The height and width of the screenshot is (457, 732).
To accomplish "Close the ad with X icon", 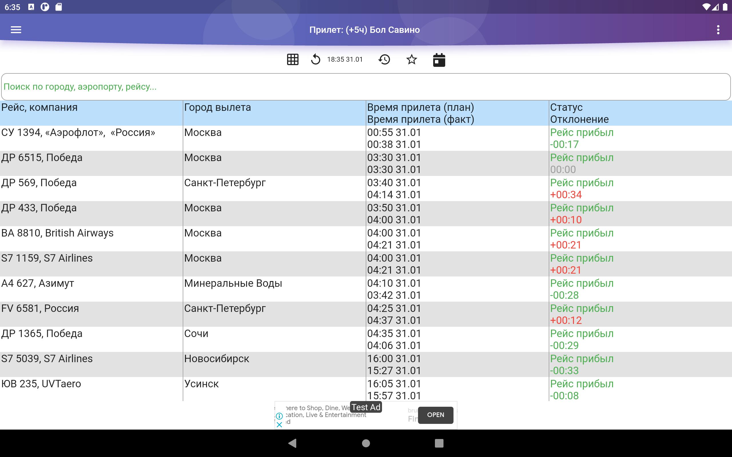I will [279, 425].
